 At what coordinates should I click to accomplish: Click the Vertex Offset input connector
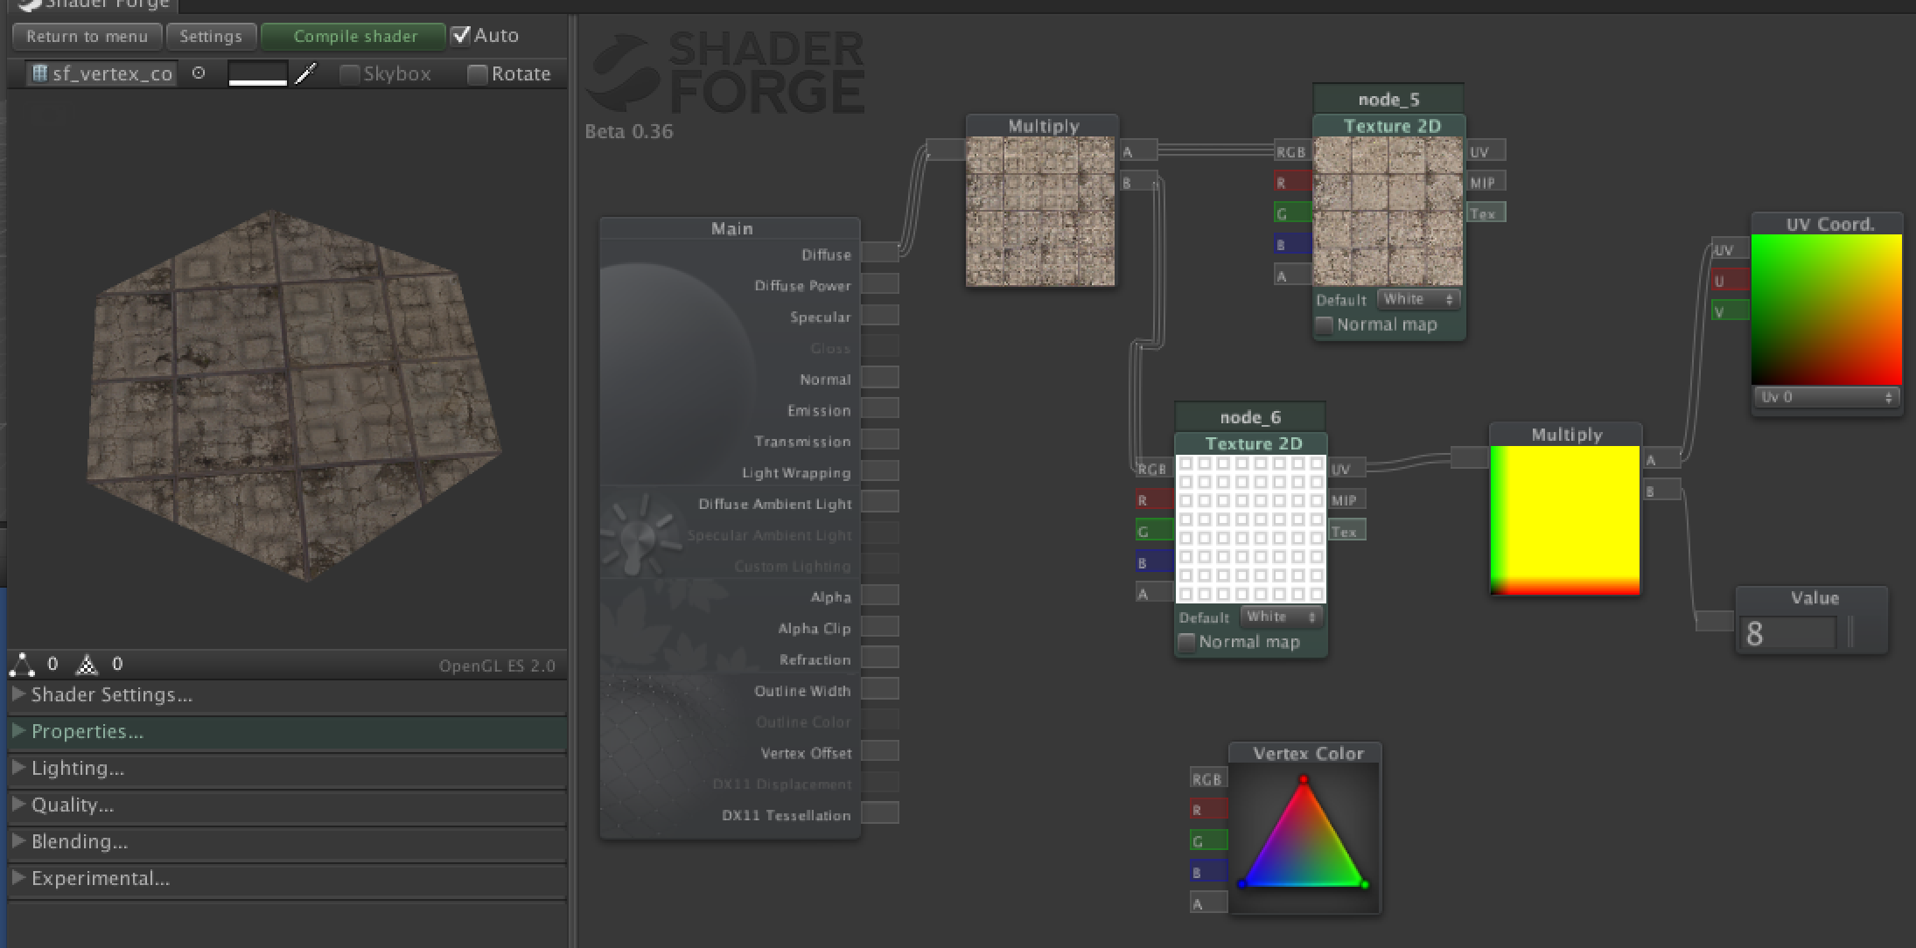click(x=879, y=751)
